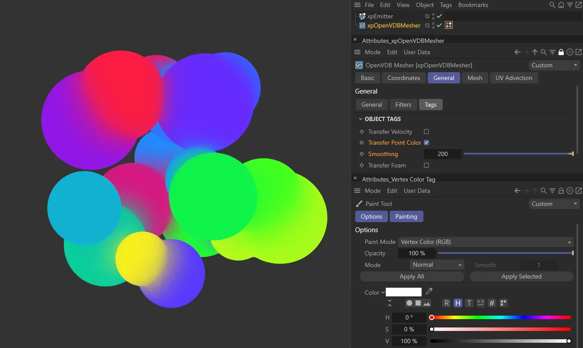Disable Transfer Point Color

tap(426, 143)
